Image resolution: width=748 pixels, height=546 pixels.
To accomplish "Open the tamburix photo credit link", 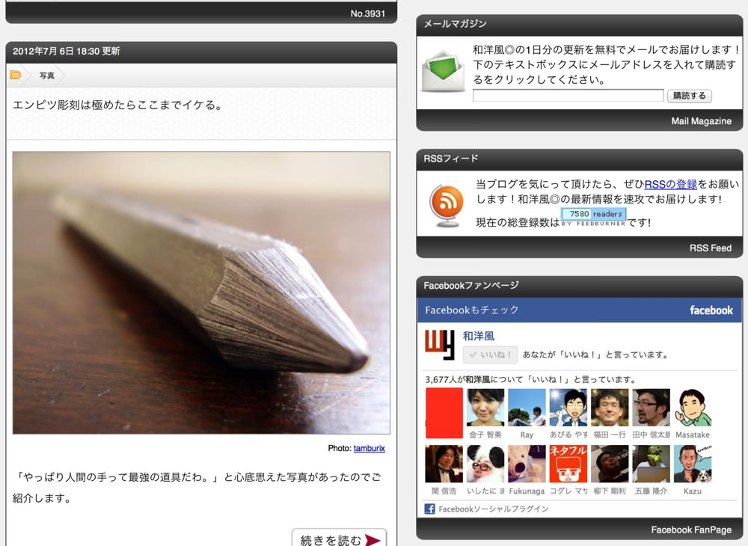I will [x=370, y=448].
